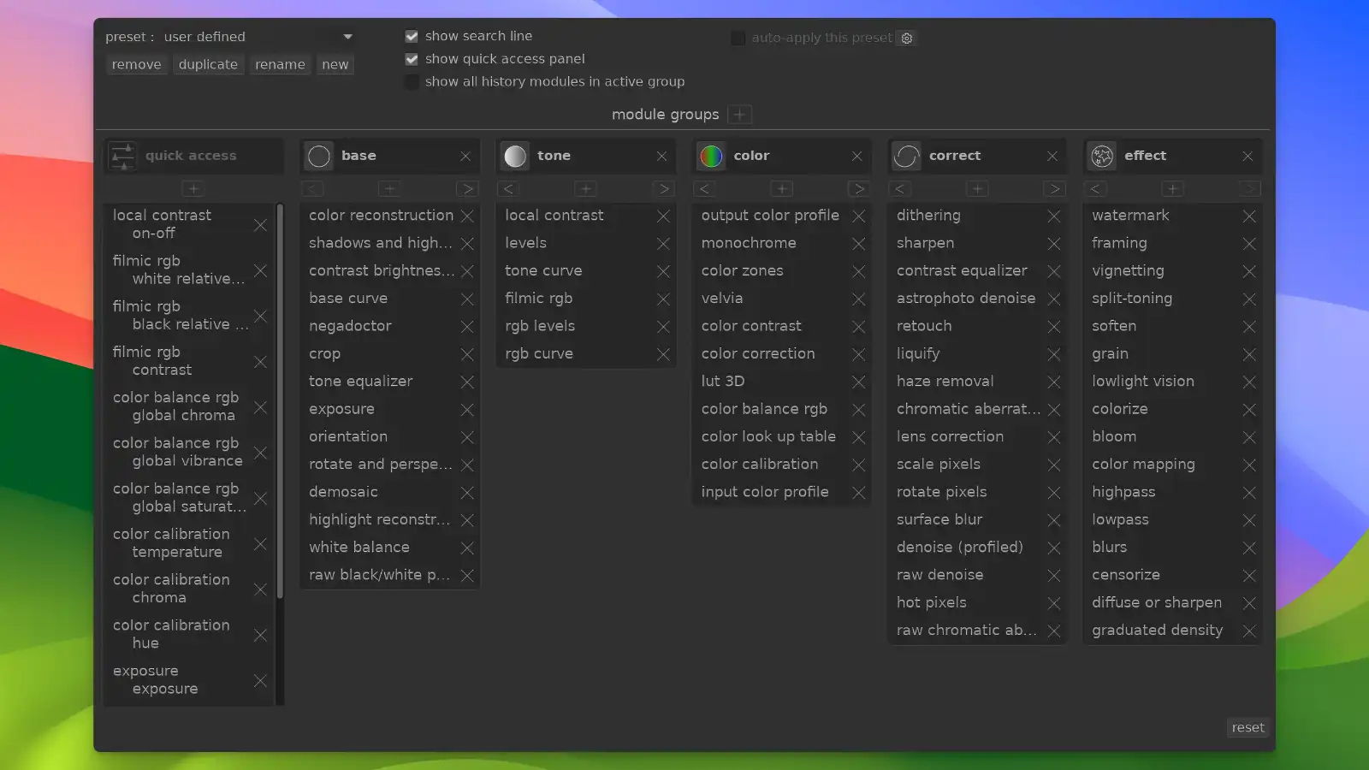Open the preset dropdown list
1369x770 pixels.
point(347,37)
